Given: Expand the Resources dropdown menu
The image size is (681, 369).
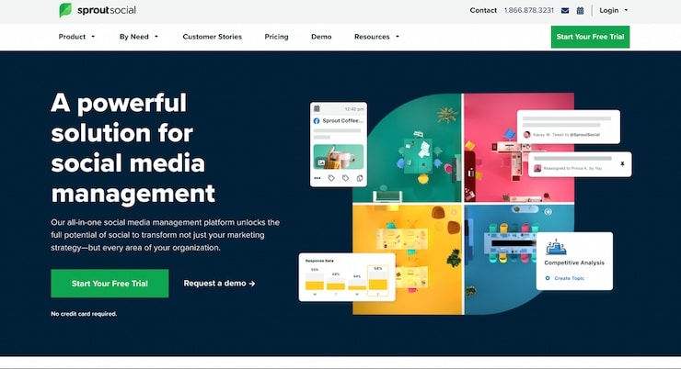Looking at the screenshot, I should point(376,37).
